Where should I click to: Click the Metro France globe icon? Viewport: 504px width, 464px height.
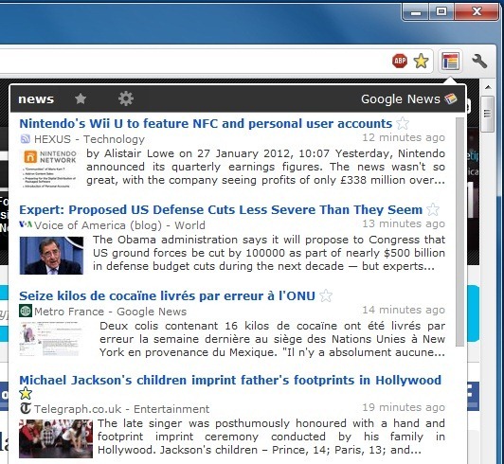coord(26,311)
